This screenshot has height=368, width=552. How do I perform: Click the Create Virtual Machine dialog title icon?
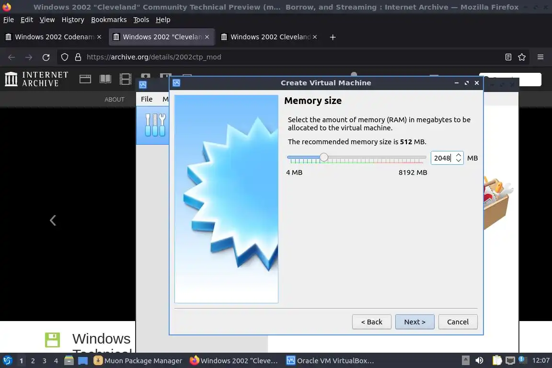(x=176, y=83)
